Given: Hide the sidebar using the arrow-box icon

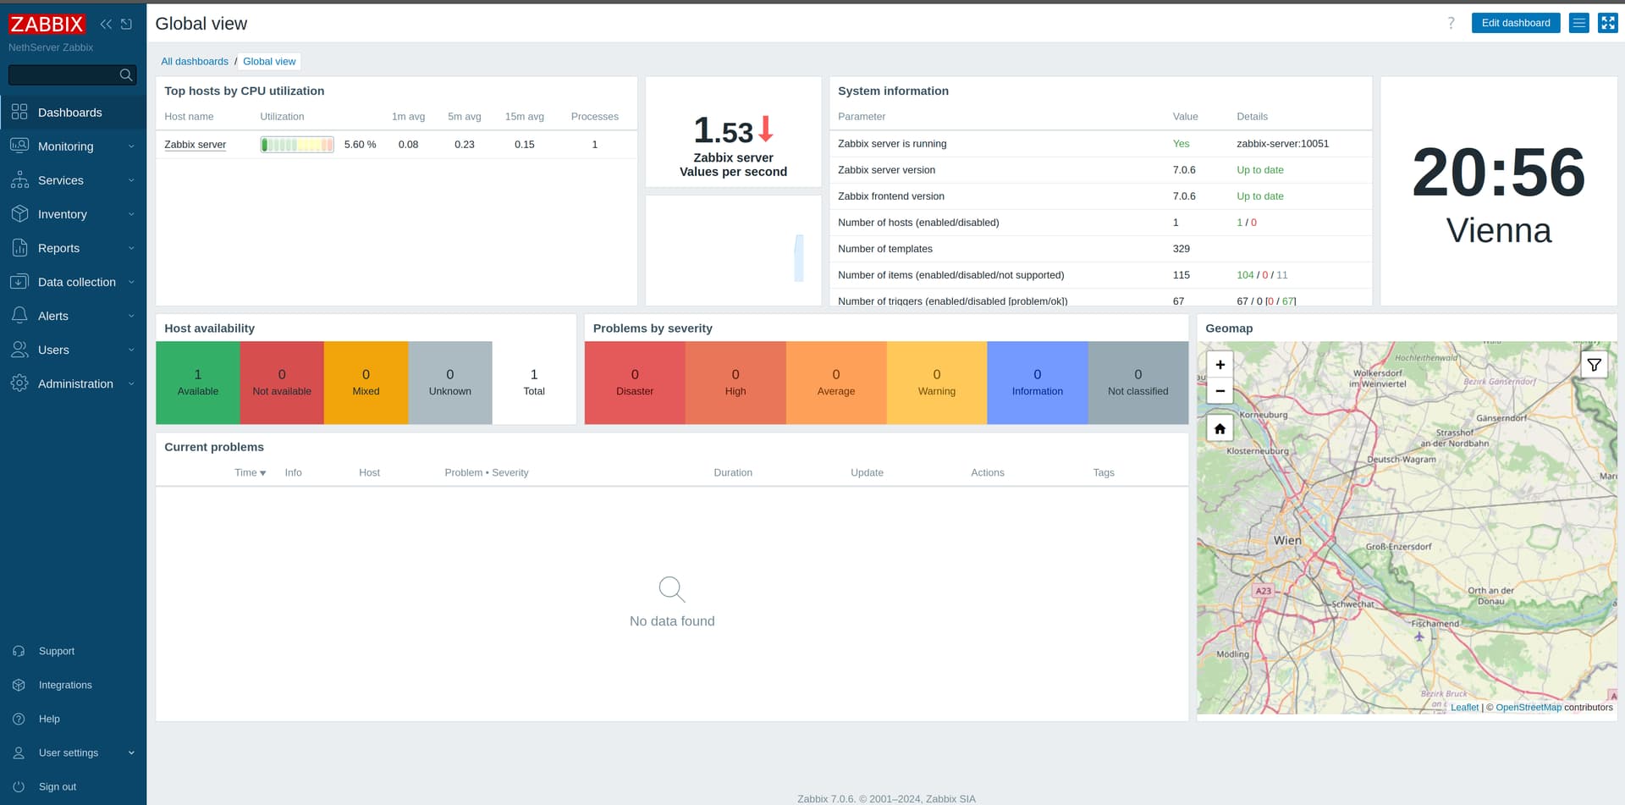Looking at the screenshot, I should tap(127, 24).
